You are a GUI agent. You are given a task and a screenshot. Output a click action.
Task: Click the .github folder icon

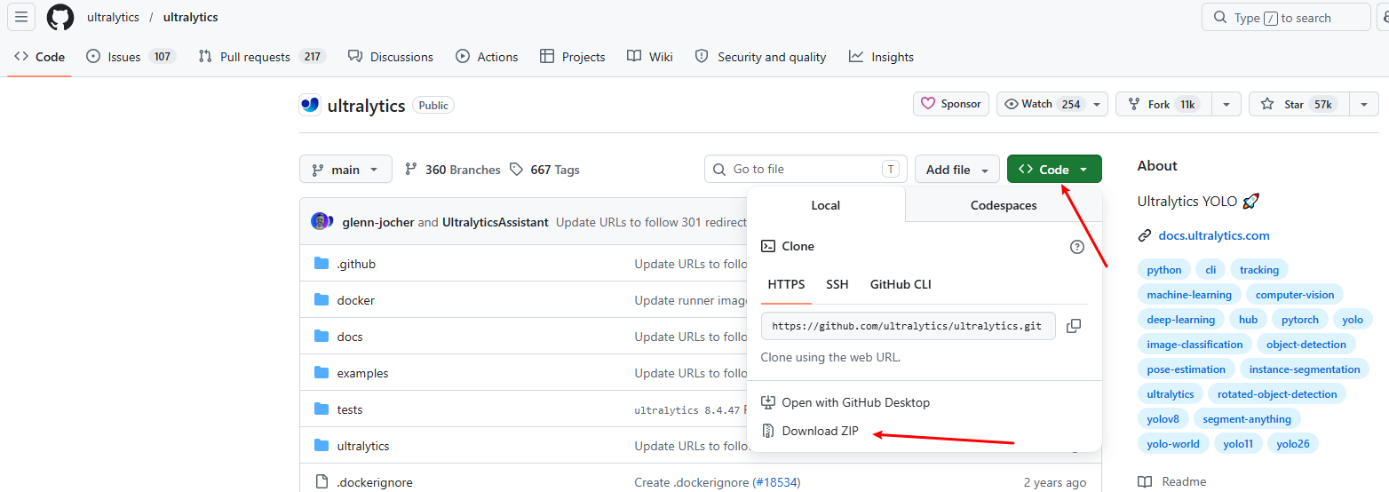point(321,264)
